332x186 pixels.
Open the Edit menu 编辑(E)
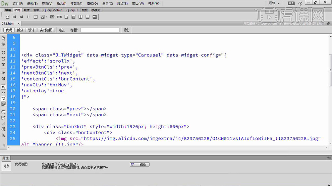coord(33,4)
